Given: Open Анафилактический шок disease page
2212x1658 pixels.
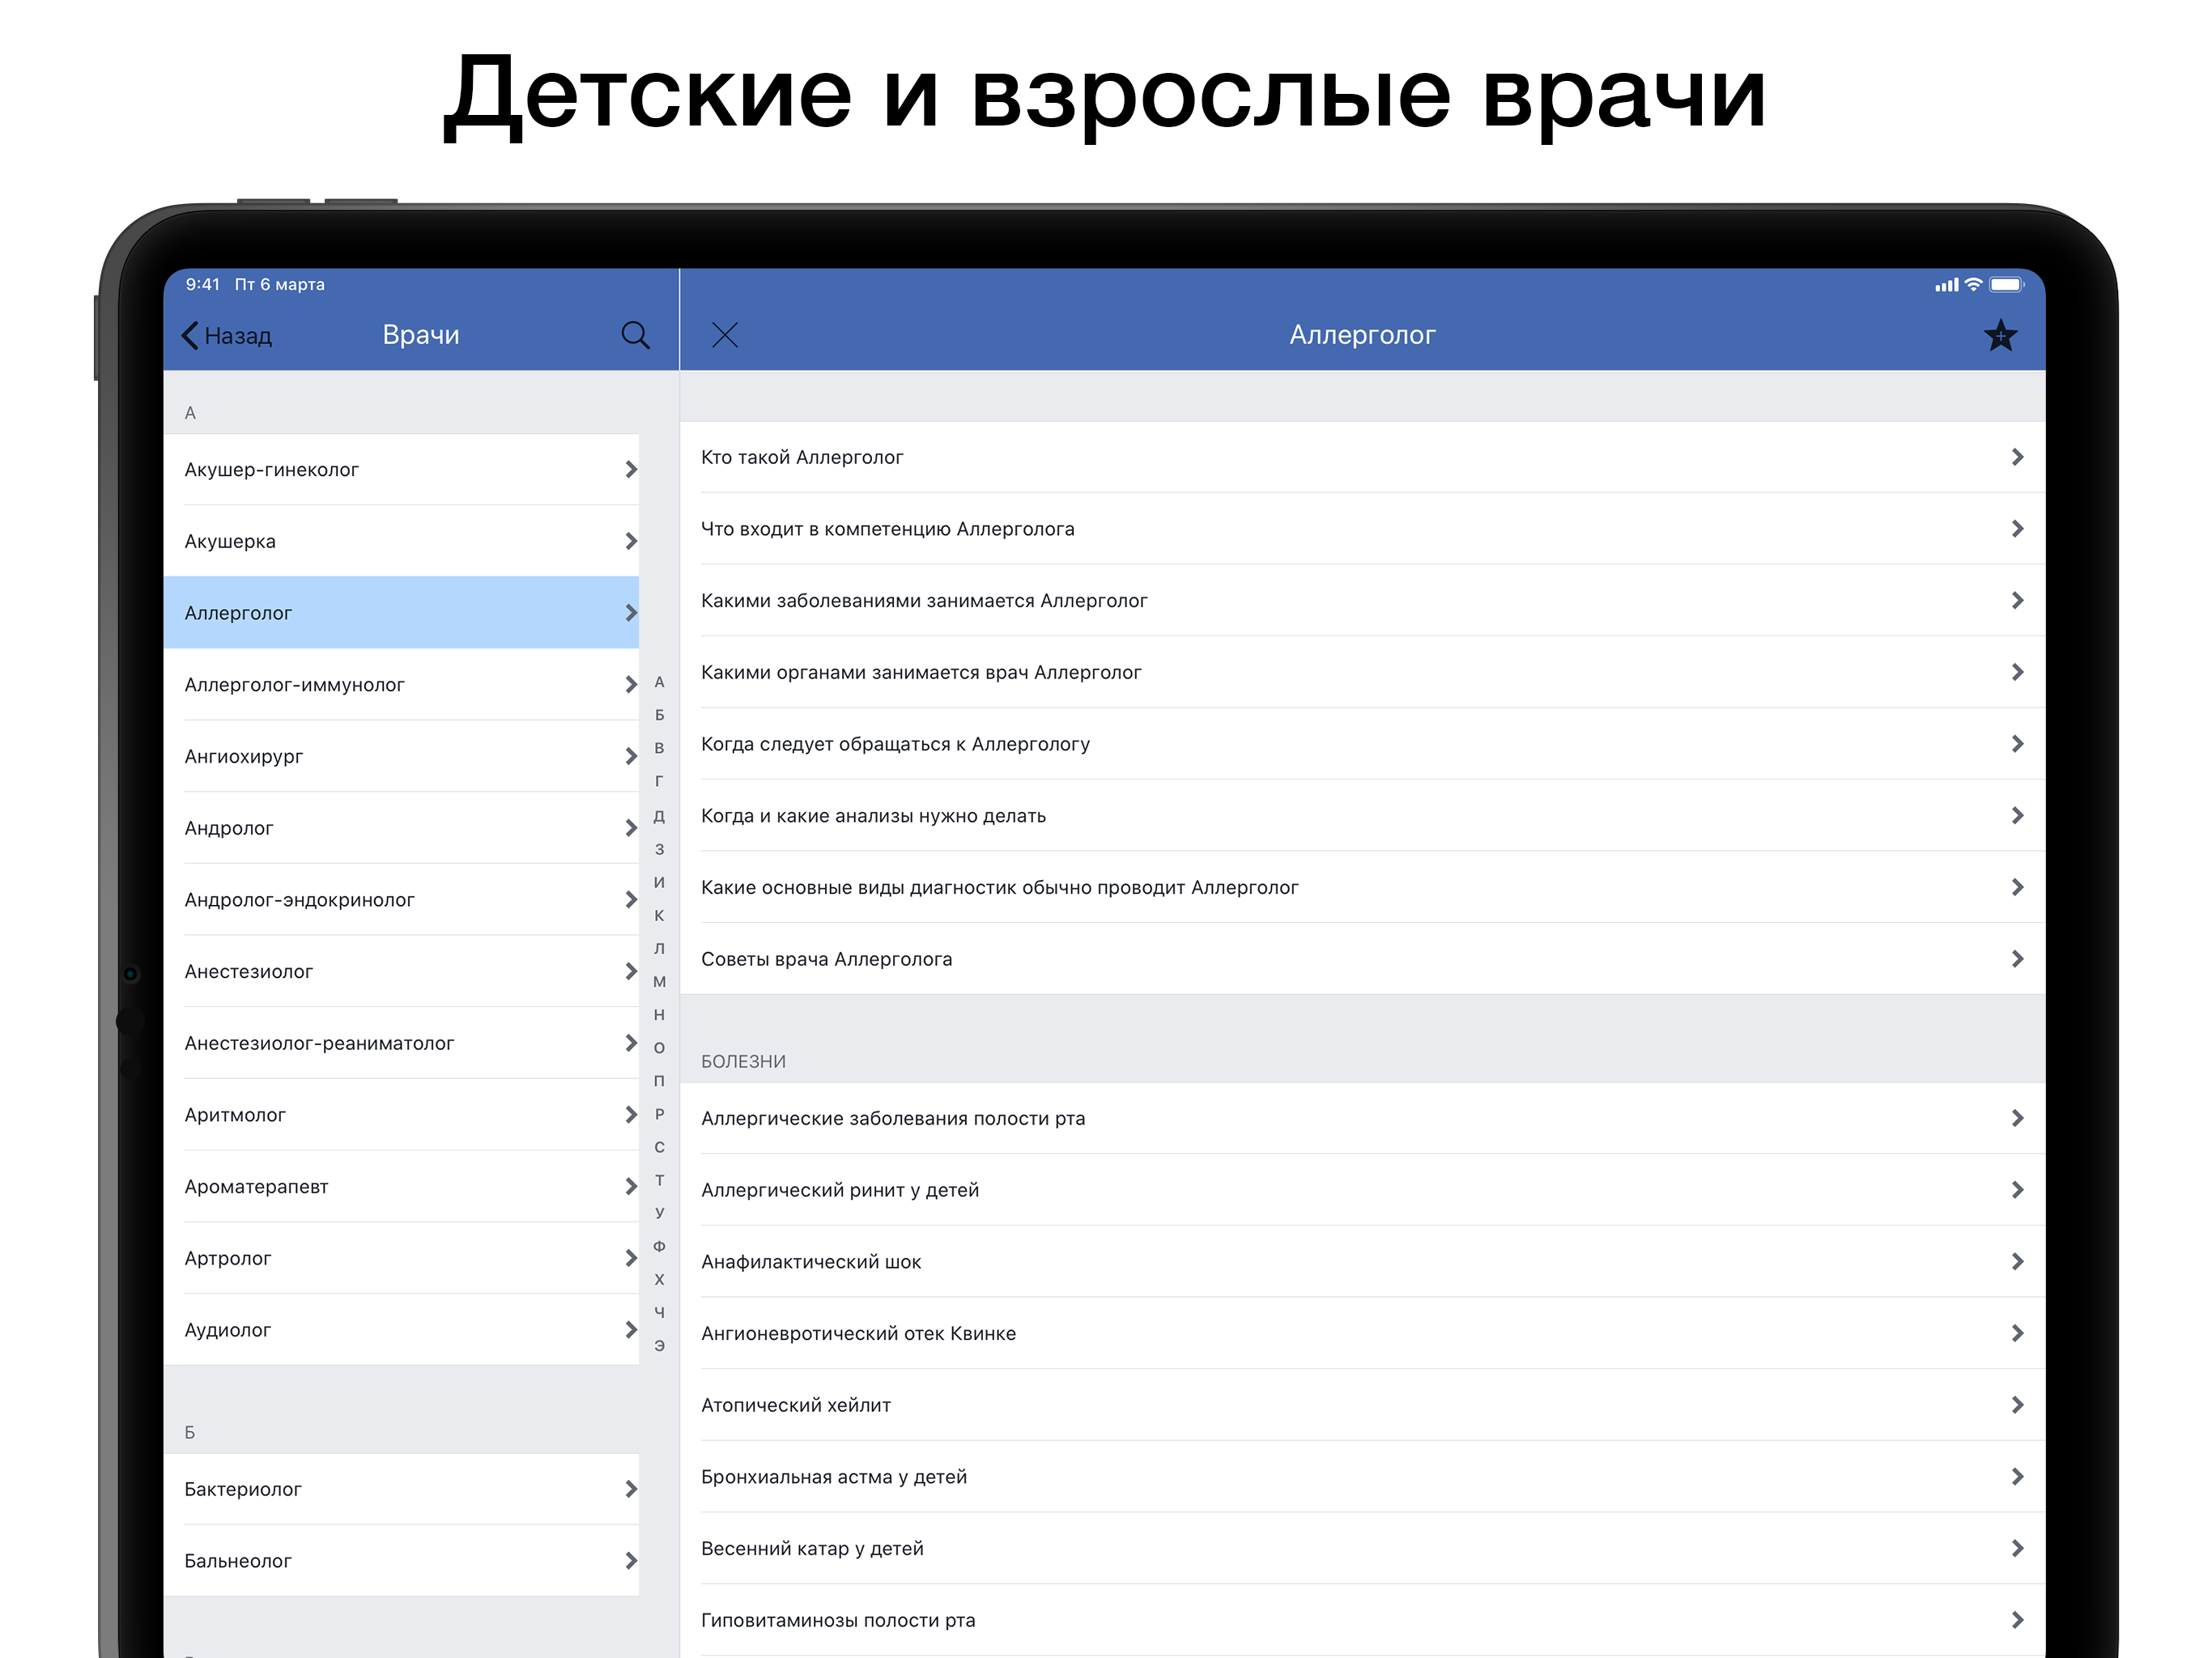Looking at the screenshot, I should [x=1362, y=1262].
